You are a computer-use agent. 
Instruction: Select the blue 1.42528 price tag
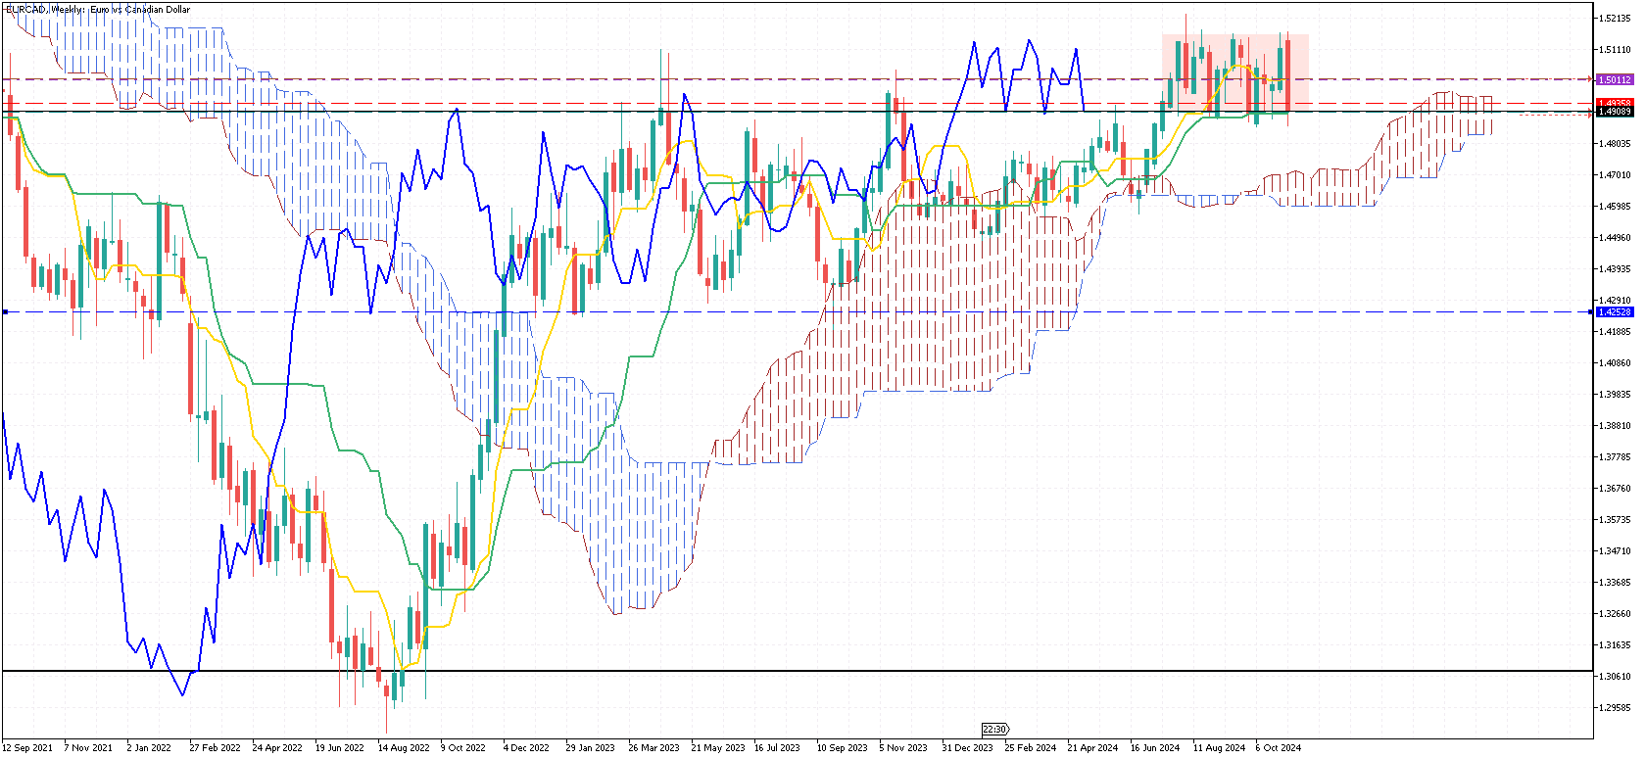1614,311
